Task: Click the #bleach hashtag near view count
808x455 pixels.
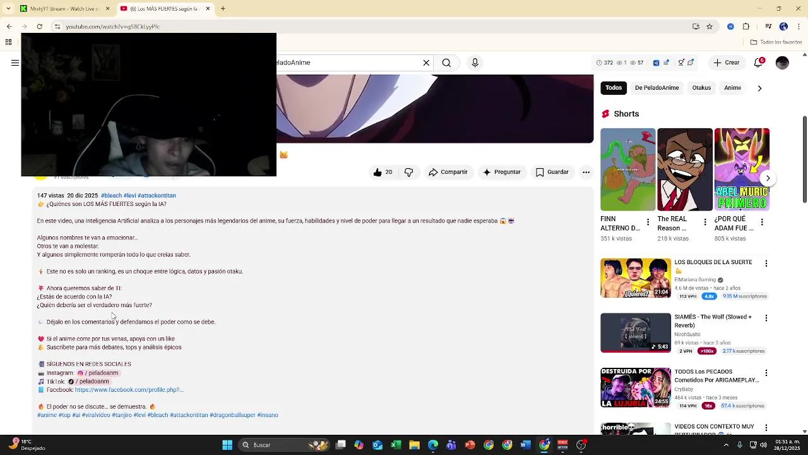Action: pos(112,196)
